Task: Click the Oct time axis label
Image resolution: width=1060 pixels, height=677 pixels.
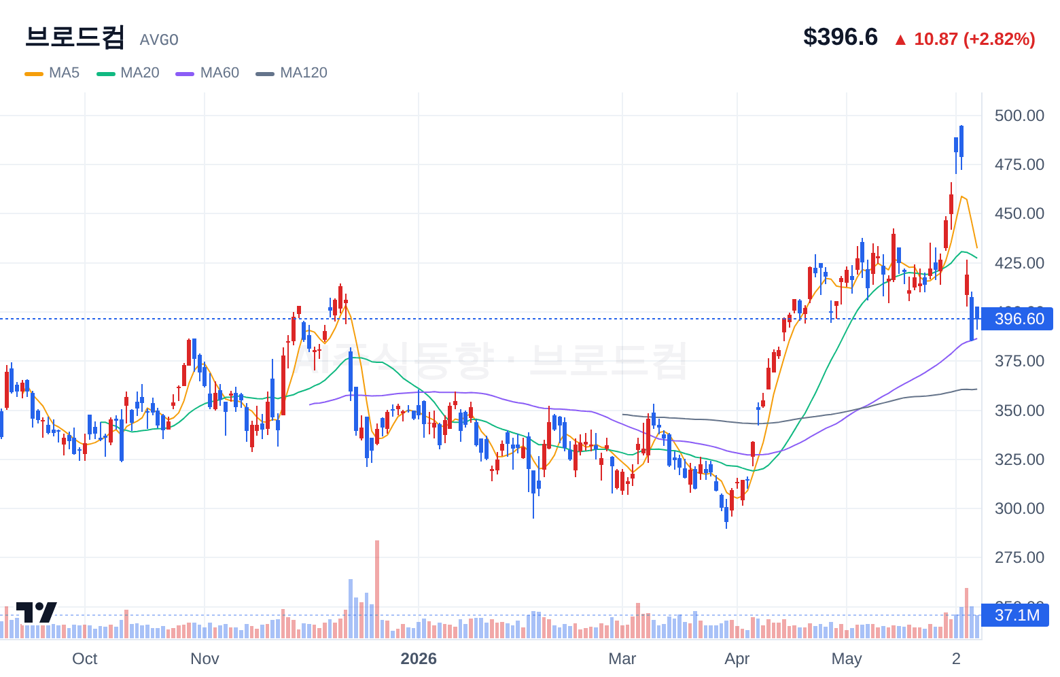Action: coord(85,659)
